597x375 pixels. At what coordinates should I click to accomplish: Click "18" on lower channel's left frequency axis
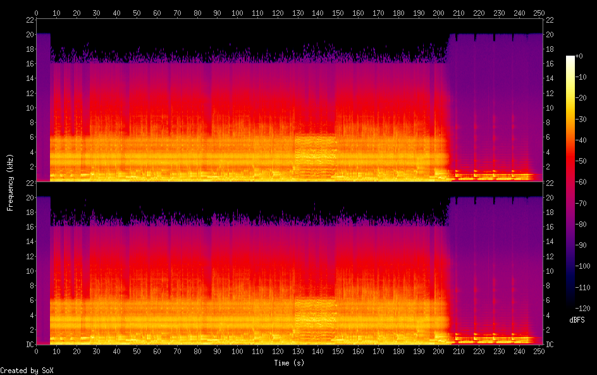(x=30, y=212)
